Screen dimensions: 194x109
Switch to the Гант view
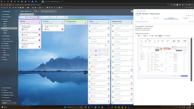(27, 17)
